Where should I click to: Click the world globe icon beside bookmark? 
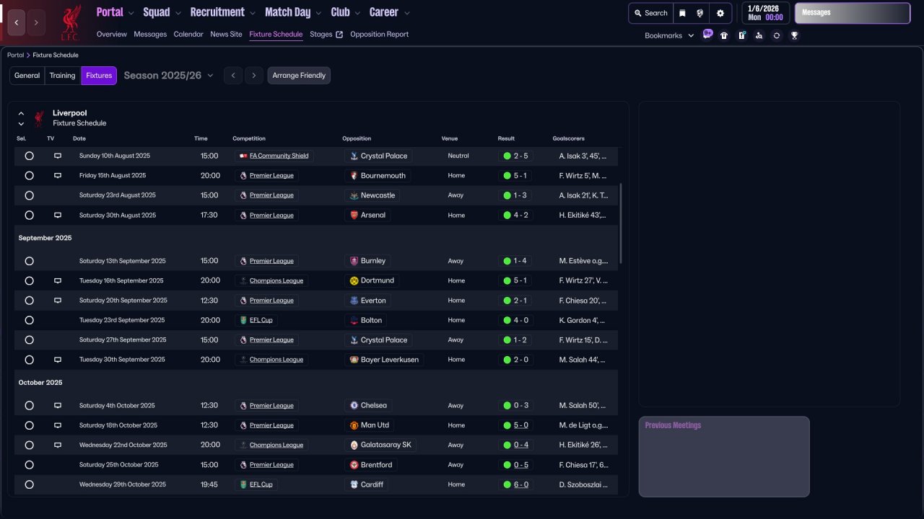[699, 13]
